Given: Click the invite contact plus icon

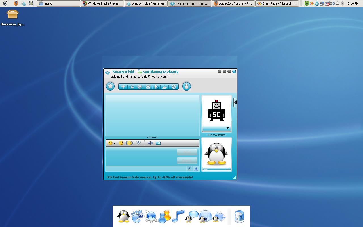Looking at the screenshot, I should coord(123,87).
